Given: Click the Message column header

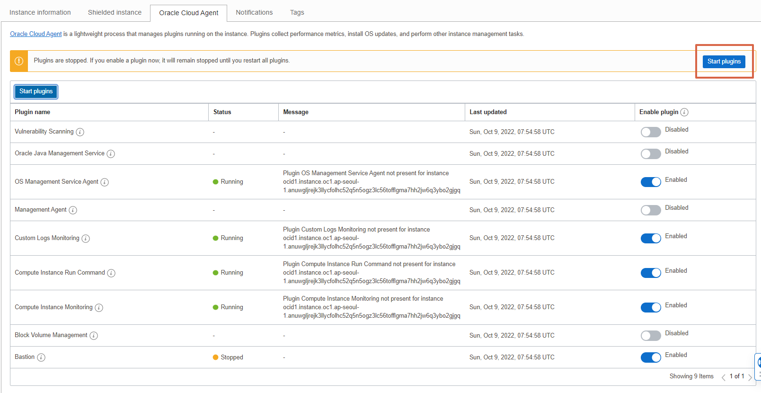Looking at the screenshot, I should [x=296, y=112].
